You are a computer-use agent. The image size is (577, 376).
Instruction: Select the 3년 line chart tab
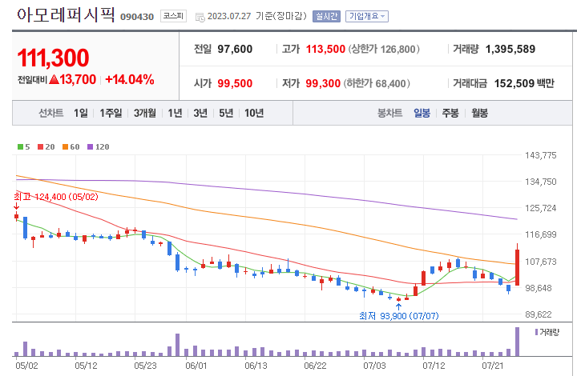click(200, 113)
